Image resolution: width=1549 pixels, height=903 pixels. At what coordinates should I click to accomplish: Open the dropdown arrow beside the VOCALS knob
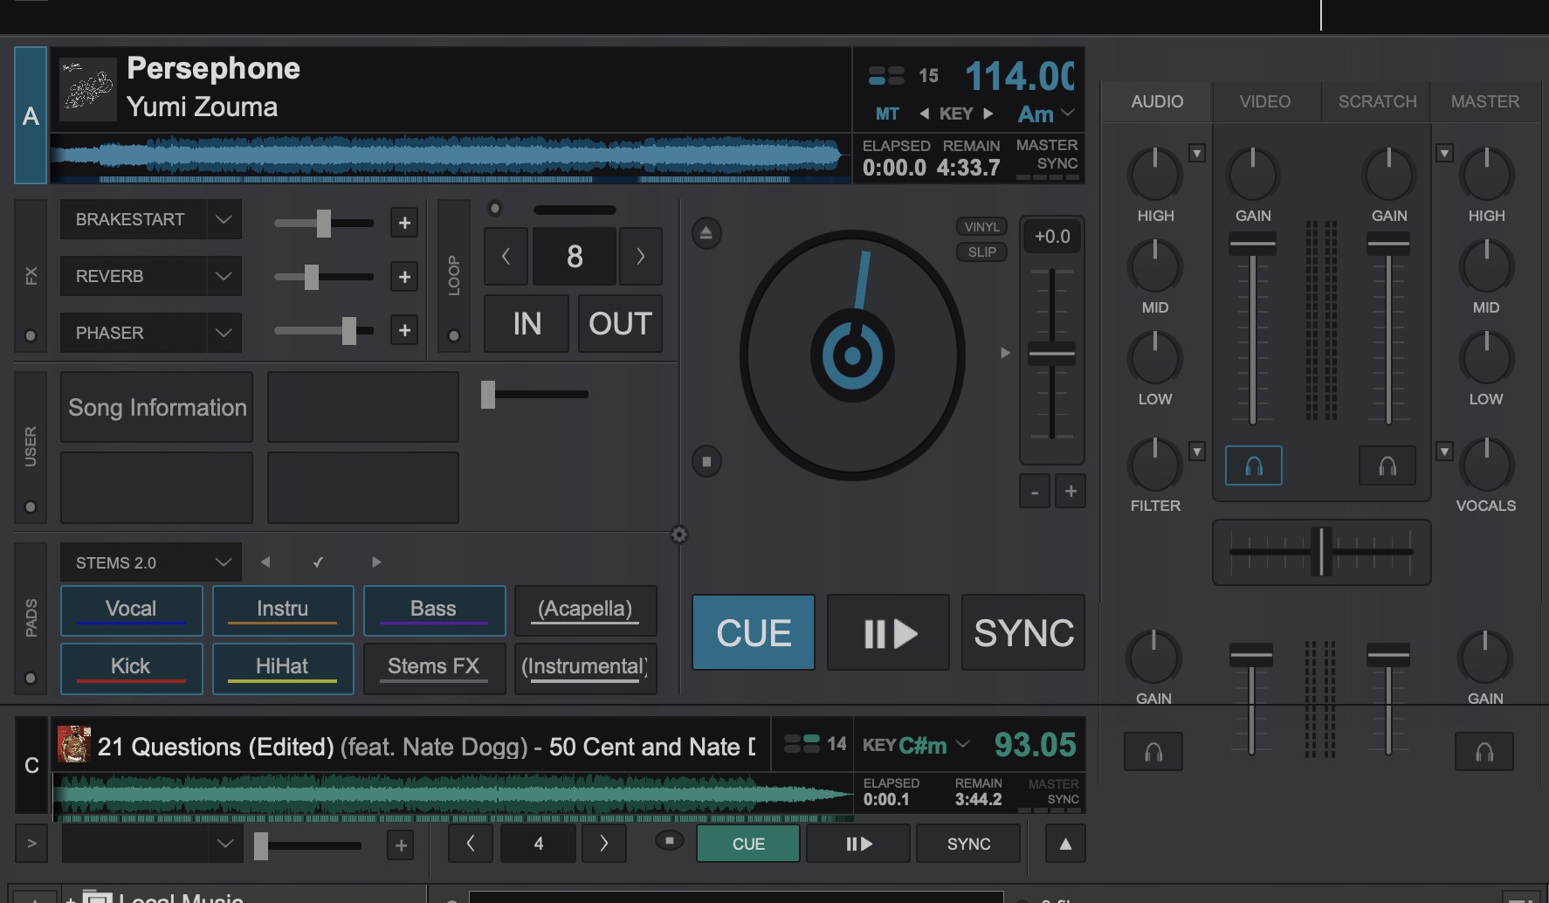pyautogui.click(x=1444, y=451)
